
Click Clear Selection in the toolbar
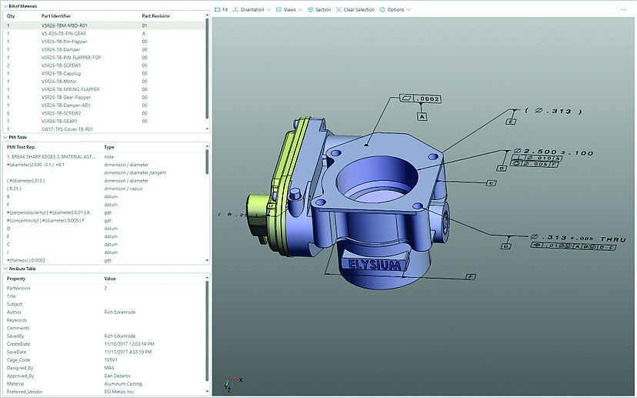[355, 9]
